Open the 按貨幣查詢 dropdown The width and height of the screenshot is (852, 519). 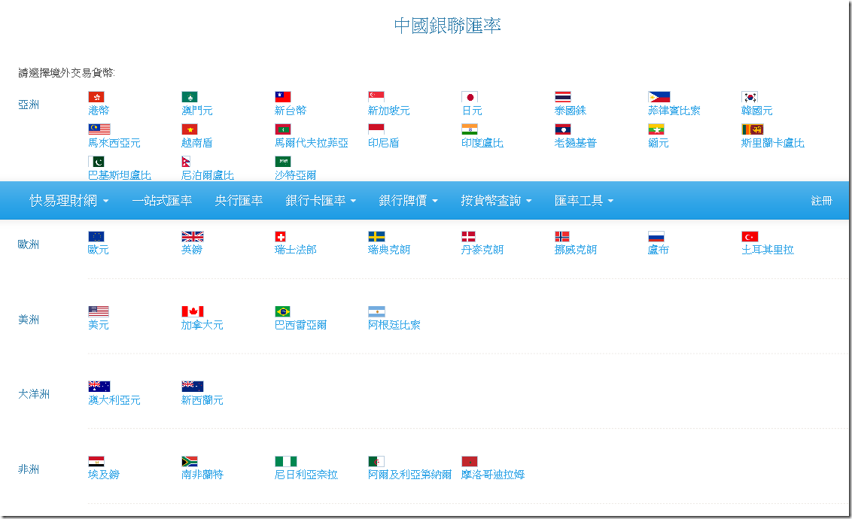tap(496, 201)
